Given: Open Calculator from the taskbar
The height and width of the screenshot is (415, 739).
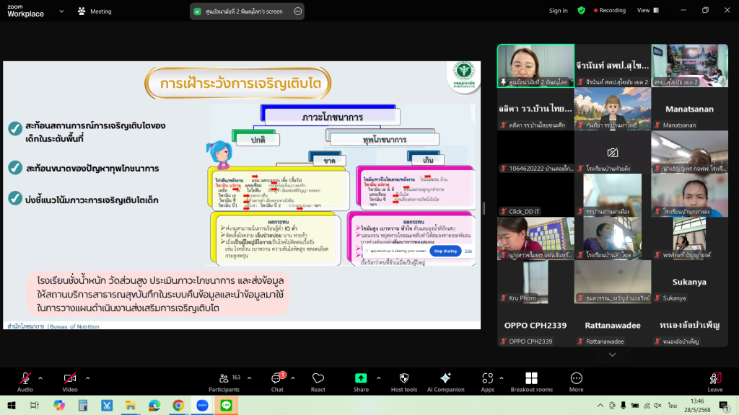Looking at the screenshot, I should tap(83, 405).
